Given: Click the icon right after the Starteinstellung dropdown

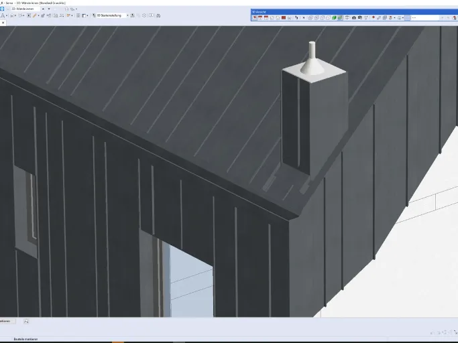Looking at the screenshot, I should pyautogui.click(x=133, y=15).
